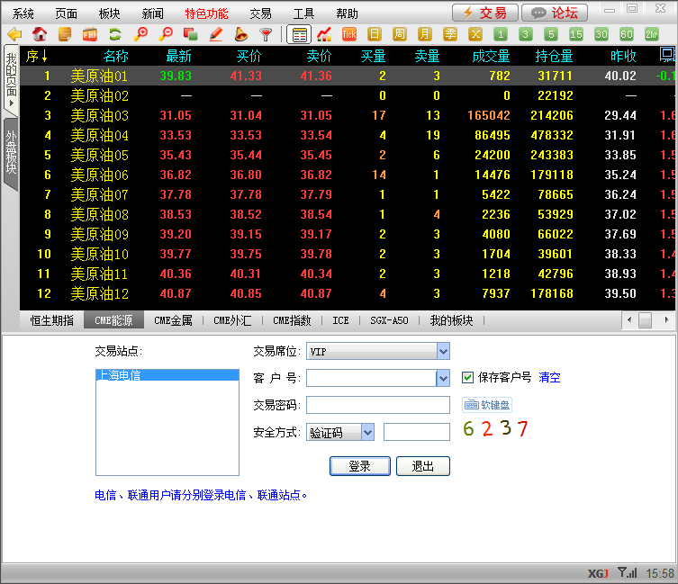Open the 客户号 dropdown list
This screenshot has width=678, height=584.
442,378
